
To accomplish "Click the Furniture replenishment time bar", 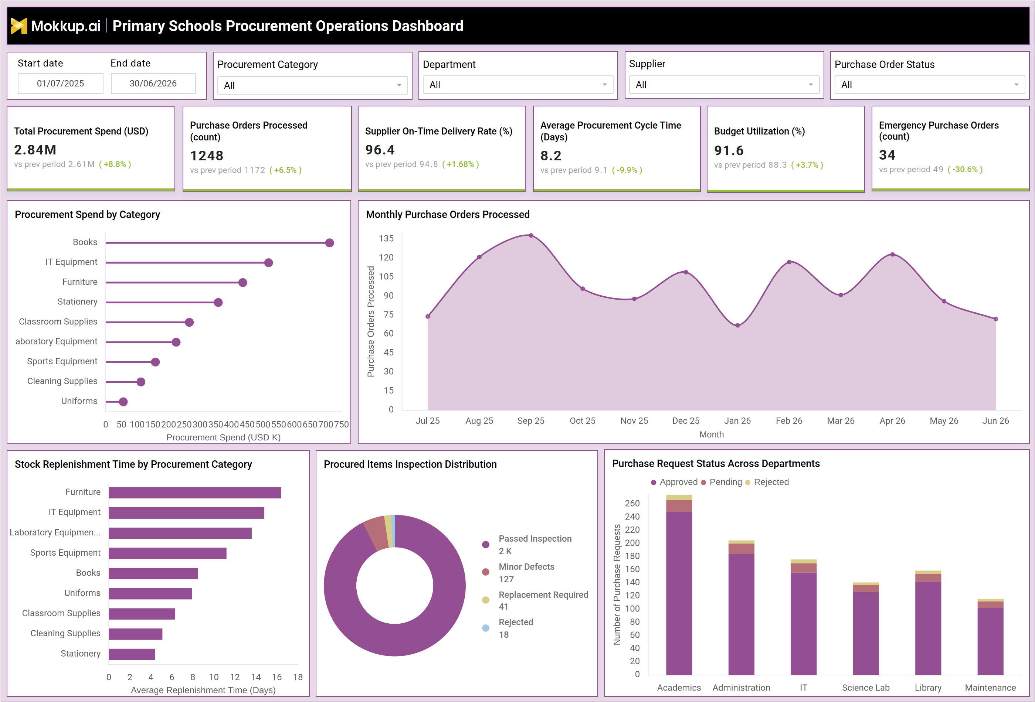I will click(x=195, y=493).
